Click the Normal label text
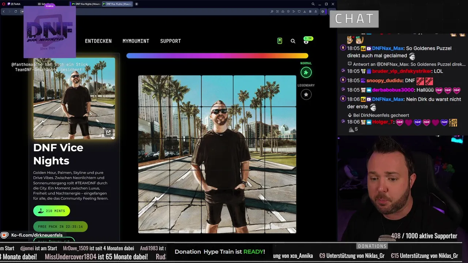The image size is (468, 263). coord(306,63)
